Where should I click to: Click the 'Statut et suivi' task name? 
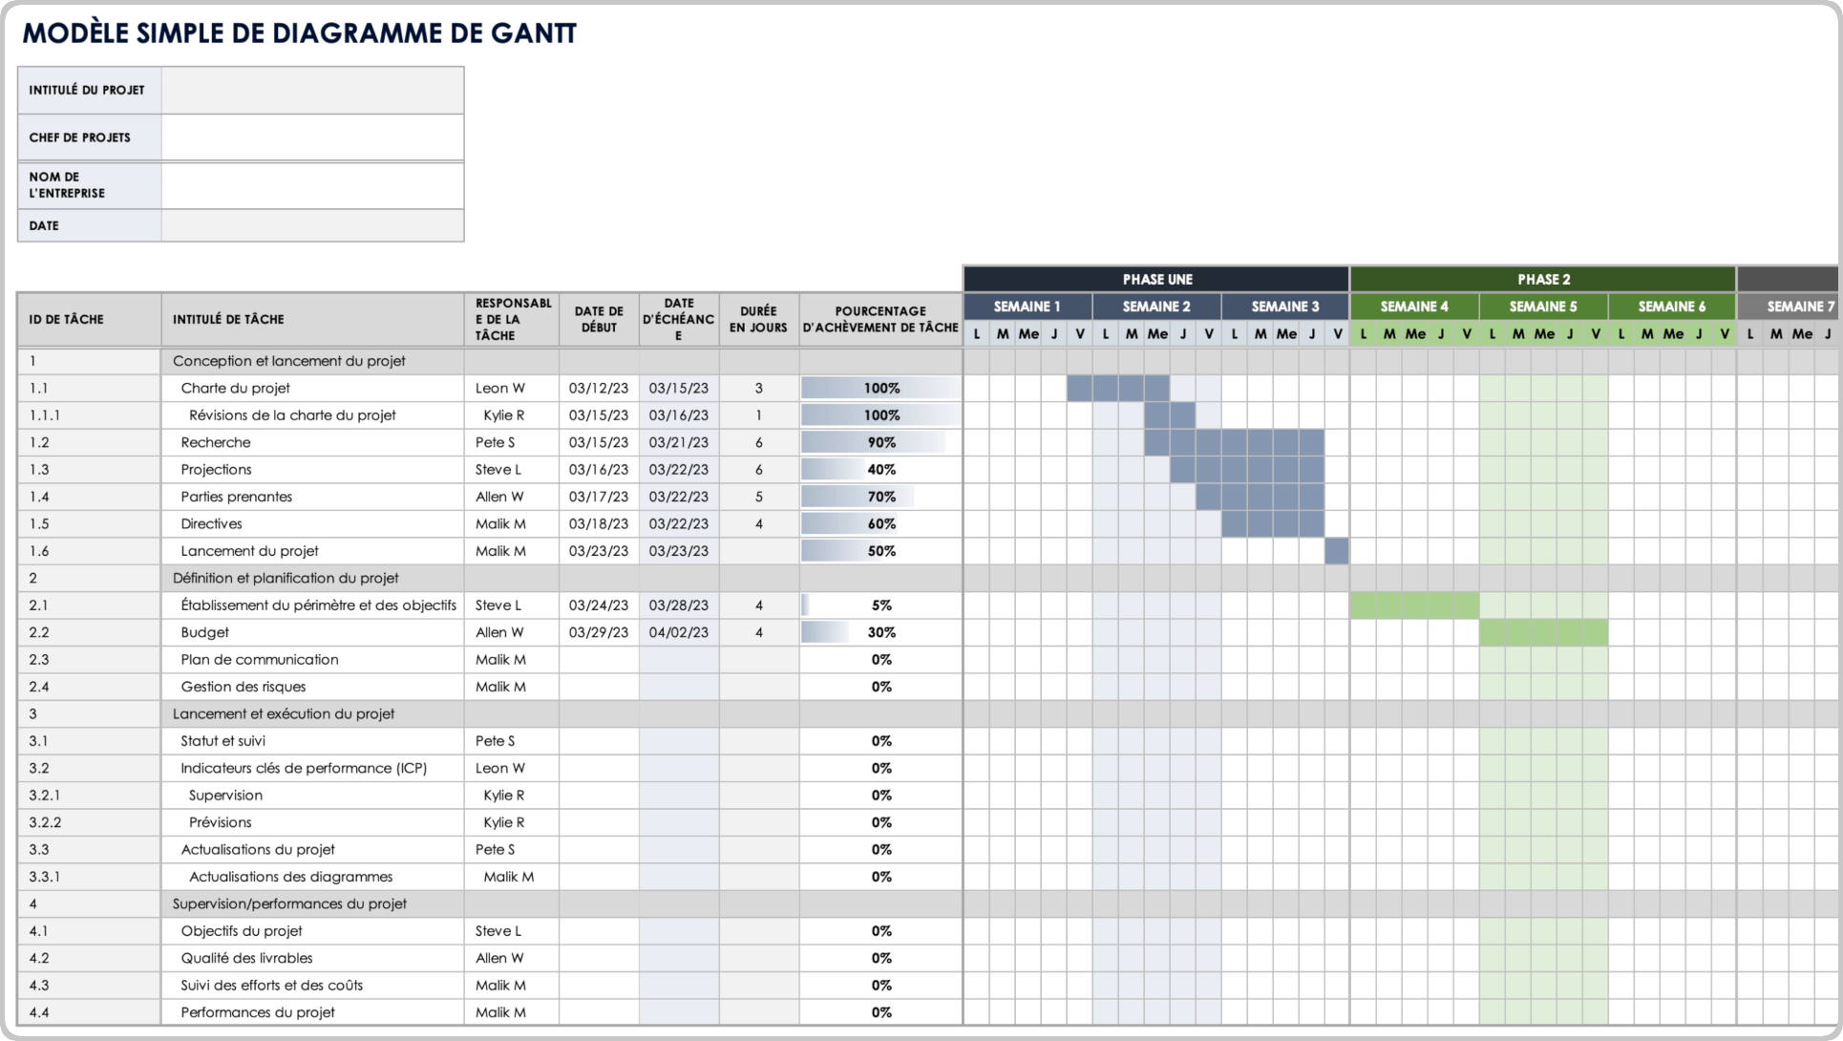tap(222, 741)
